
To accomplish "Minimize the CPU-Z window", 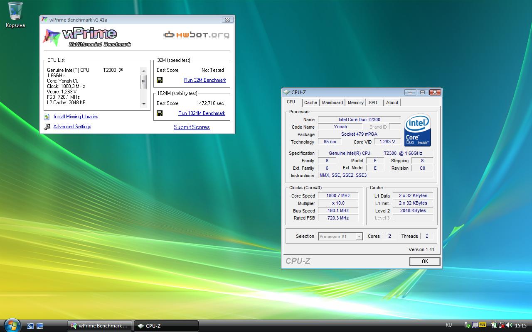I will 410,92.
